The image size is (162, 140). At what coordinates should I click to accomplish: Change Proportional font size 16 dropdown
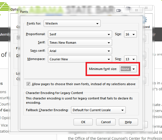click(130, 34)
